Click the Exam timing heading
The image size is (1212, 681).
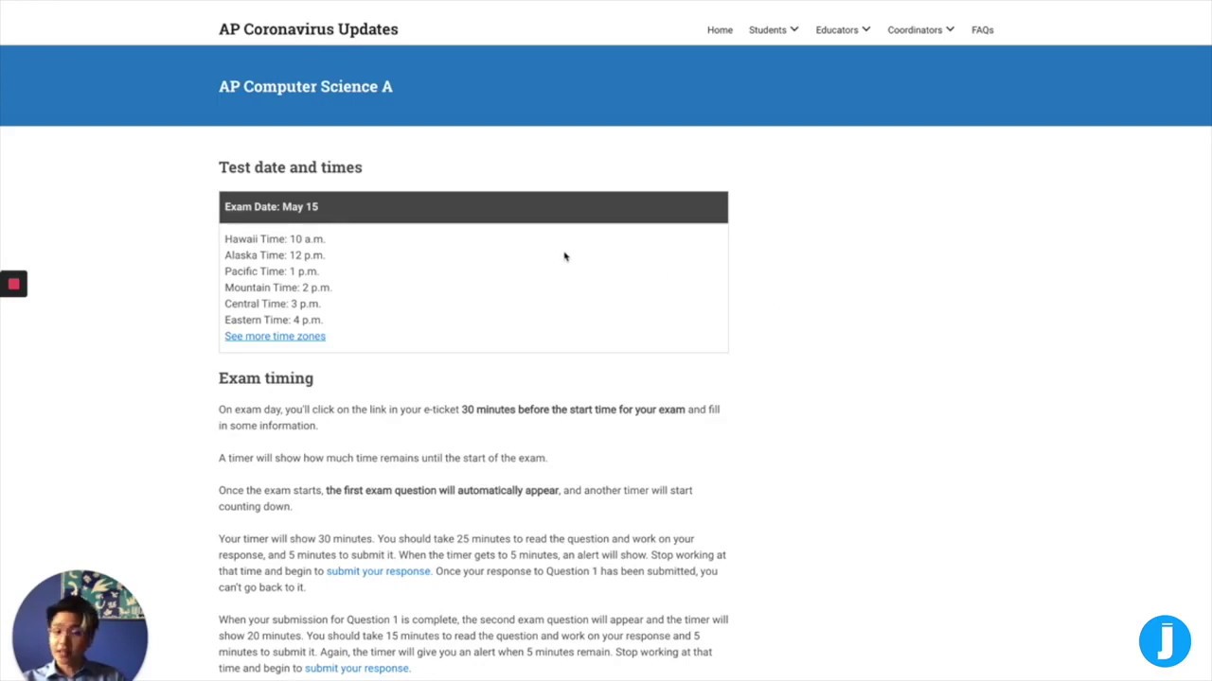click(265, 378)
